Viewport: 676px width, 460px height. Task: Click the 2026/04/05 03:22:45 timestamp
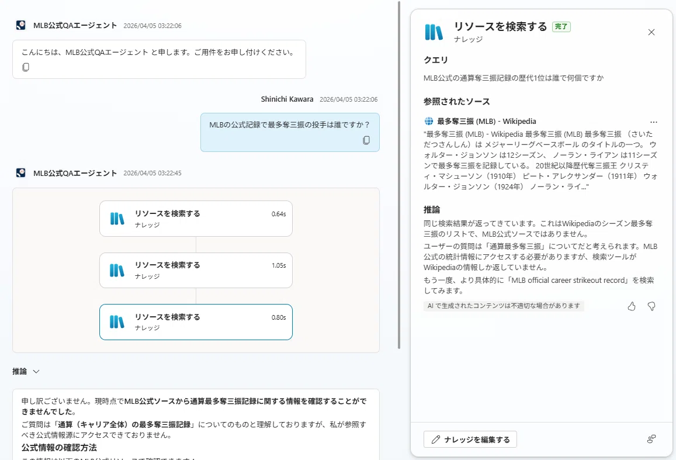(x=152, y=173)
